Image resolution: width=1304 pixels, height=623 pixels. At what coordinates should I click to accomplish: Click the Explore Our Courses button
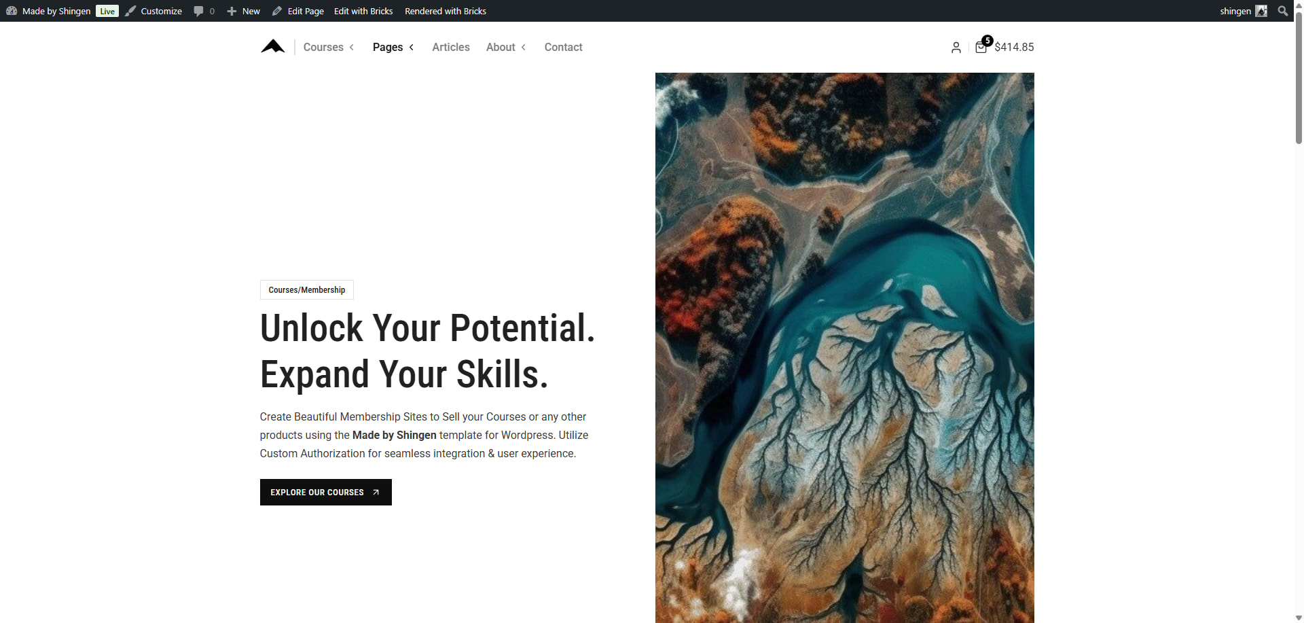click(x=325, y=492)
